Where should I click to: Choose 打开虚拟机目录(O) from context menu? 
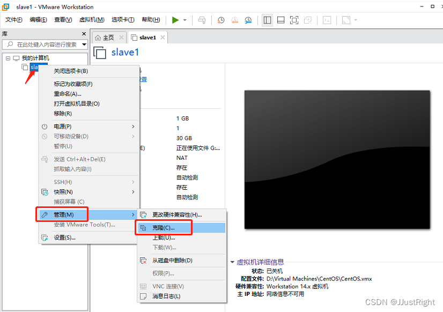click(89, 103)
